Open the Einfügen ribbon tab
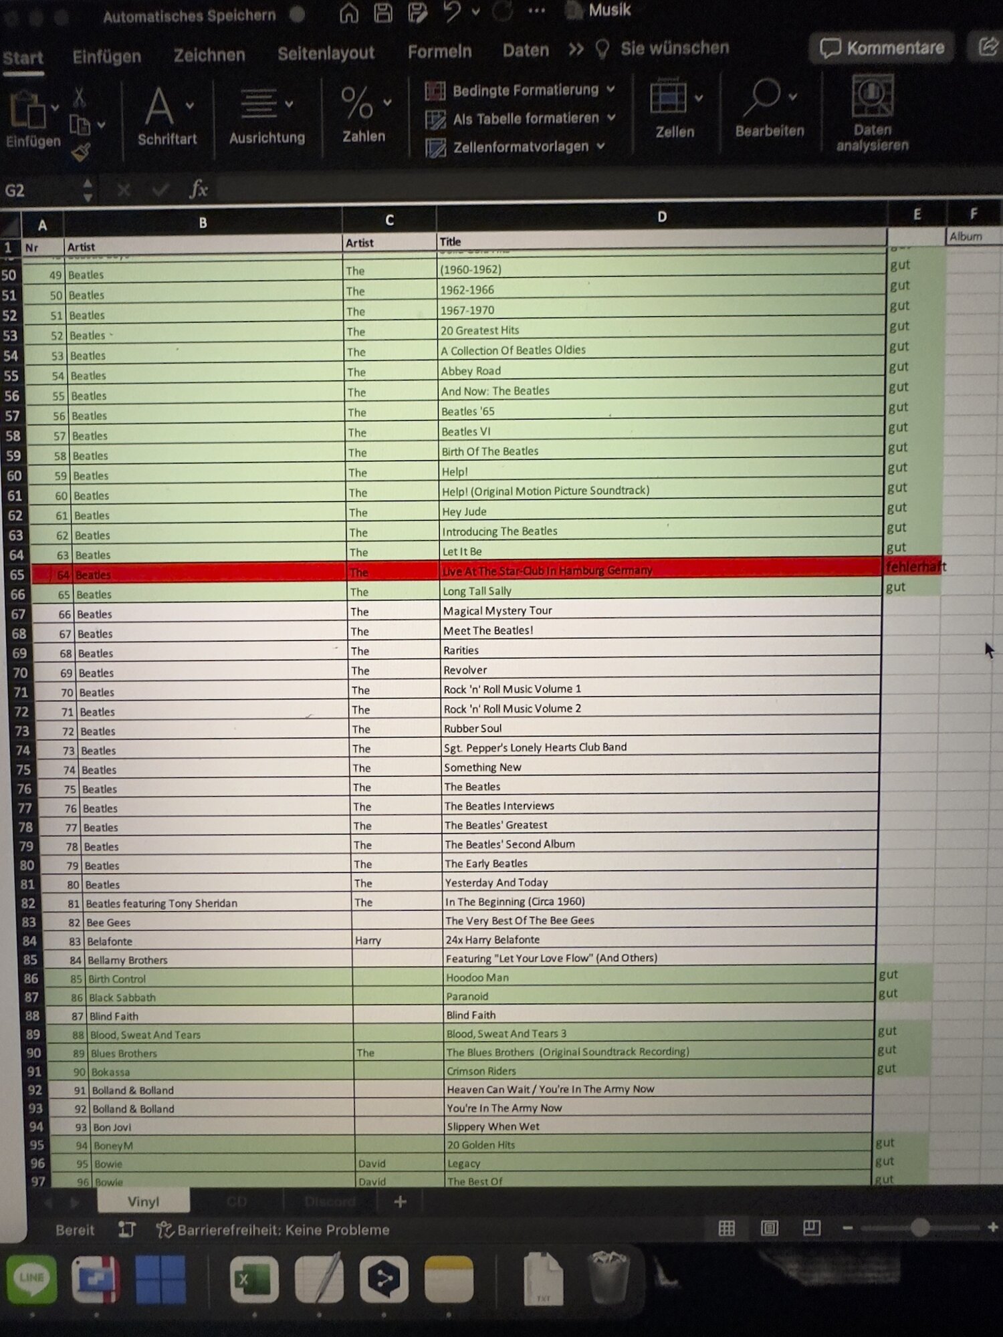 click(107, 56)
